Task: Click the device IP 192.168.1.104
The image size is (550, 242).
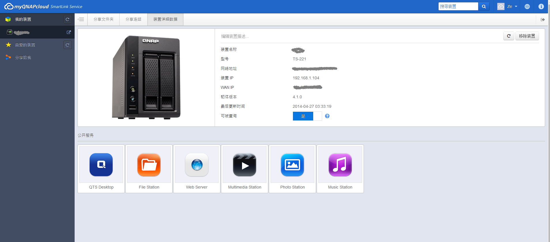Action: 306,78
